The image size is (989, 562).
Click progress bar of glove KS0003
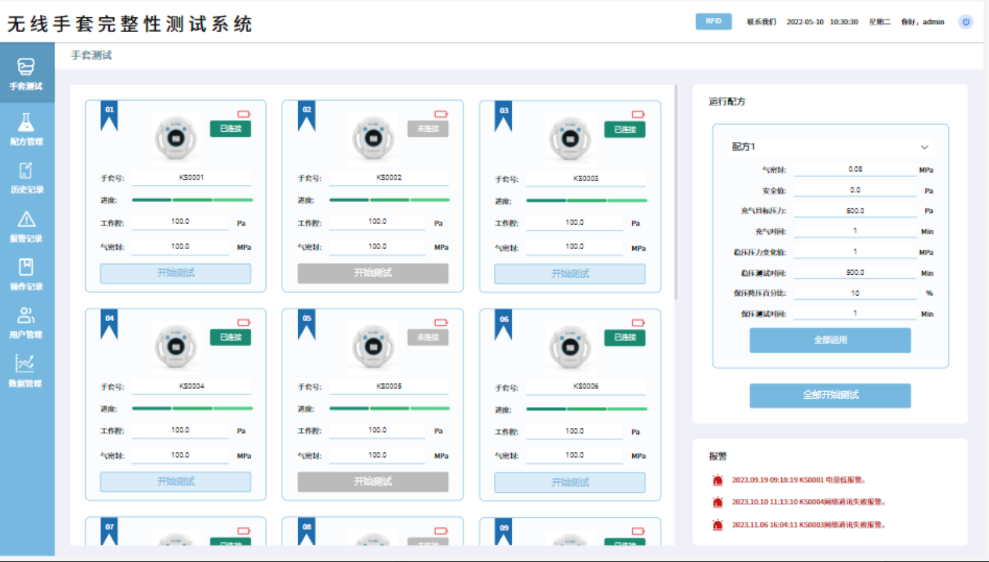(x=586, y=201)
